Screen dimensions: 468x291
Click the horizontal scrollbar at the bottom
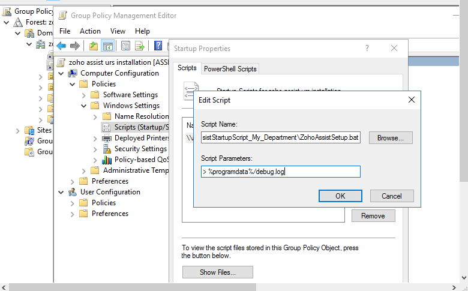pos(132,287)
